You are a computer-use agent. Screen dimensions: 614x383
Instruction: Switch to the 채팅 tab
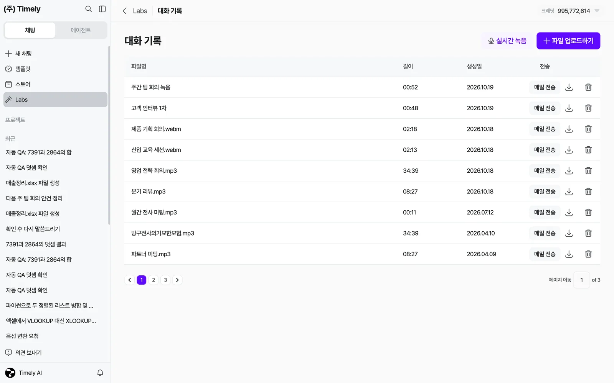pos(30,30)
